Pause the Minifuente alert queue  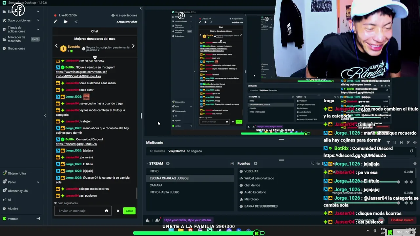(395, 143)
